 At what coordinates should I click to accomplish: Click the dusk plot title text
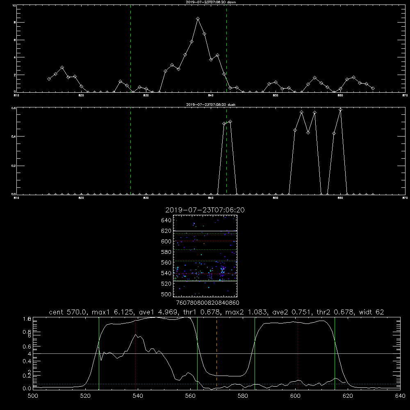[x=211, y=105]
